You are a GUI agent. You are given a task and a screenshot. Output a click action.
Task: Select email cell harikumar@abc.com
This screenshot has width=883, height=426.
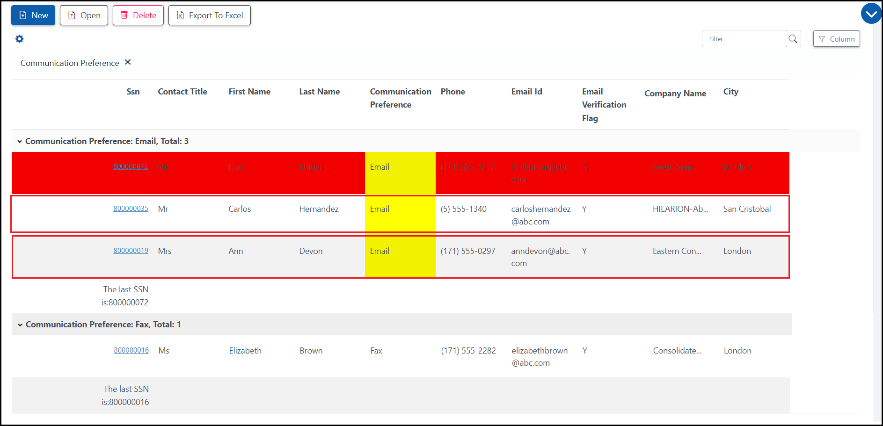(540, 173)
